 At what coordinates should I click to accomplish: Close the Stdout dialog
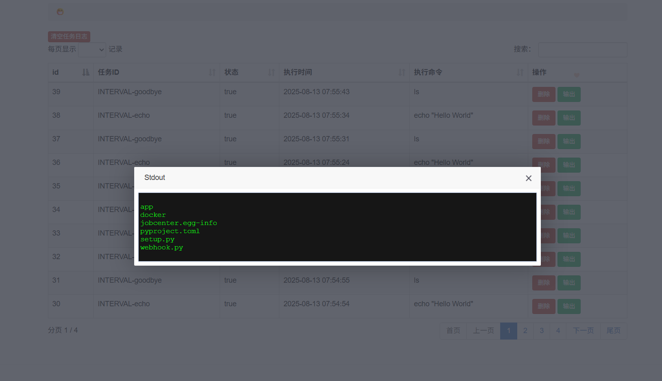529,178
